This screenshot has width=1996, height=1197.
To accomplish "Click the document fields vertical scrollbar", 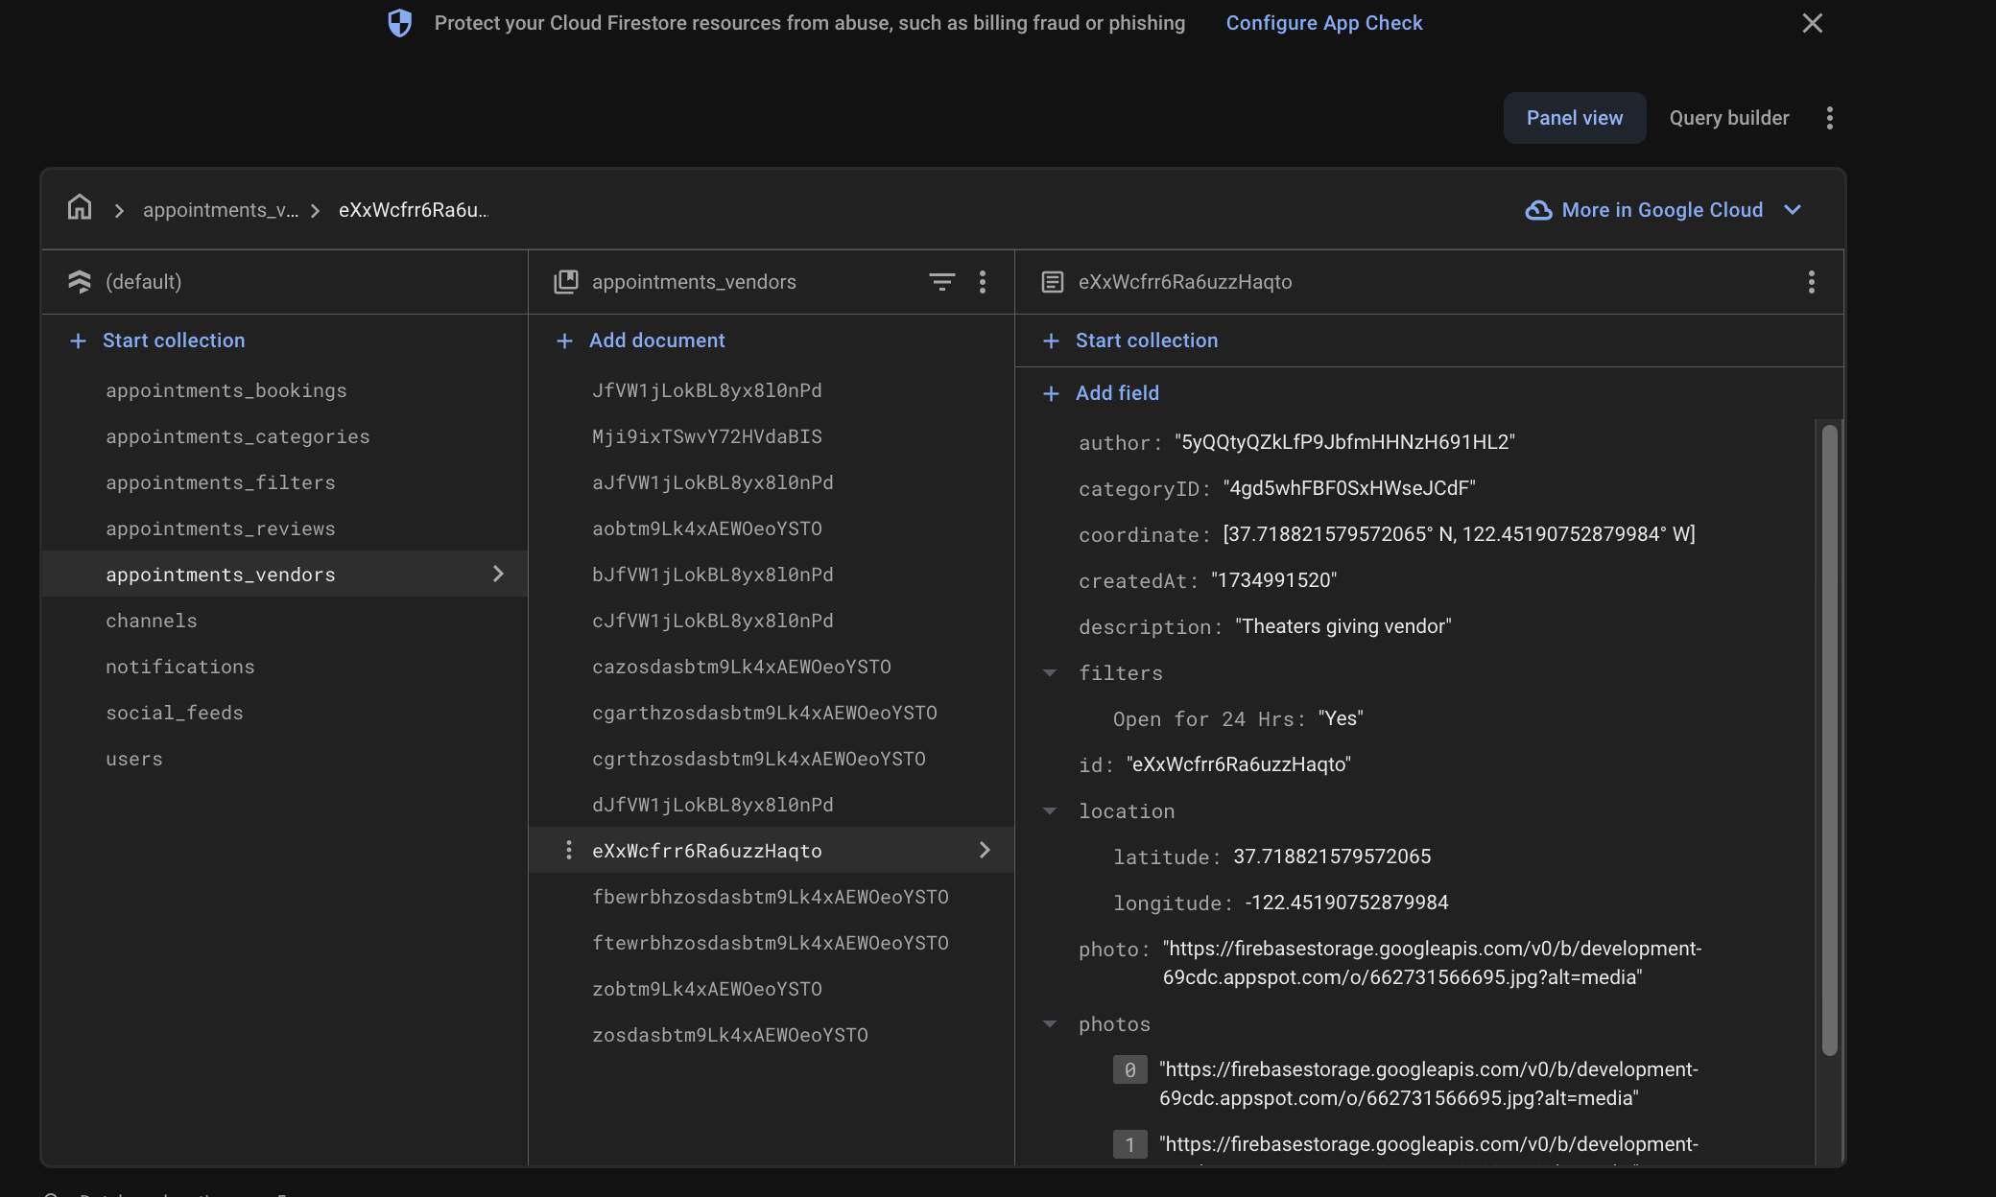I will pos(1829,739).
